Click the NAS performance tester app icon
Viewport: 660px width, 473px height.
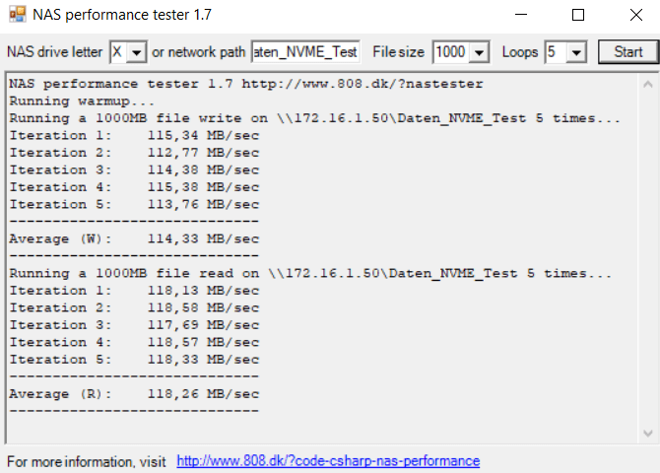pyautogui.click(x=17, y=16)
